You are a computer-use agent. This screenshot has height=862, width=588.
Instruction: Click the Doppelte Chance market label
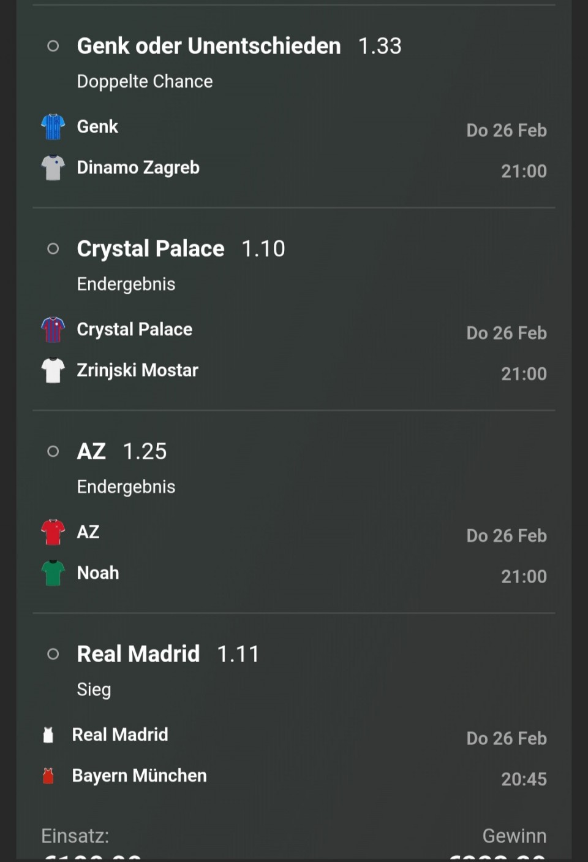[x=145, y=82]
